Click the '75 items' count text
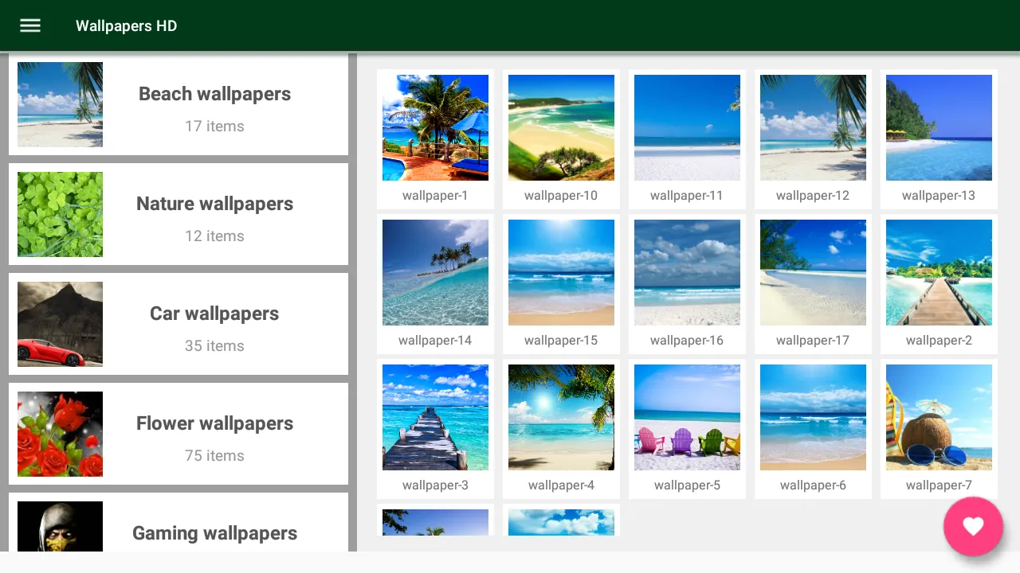 click(214, 455)
